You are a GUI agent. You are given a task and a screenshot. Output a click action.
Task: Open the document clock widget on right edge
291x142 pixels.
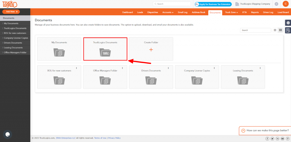click(288, 30)
